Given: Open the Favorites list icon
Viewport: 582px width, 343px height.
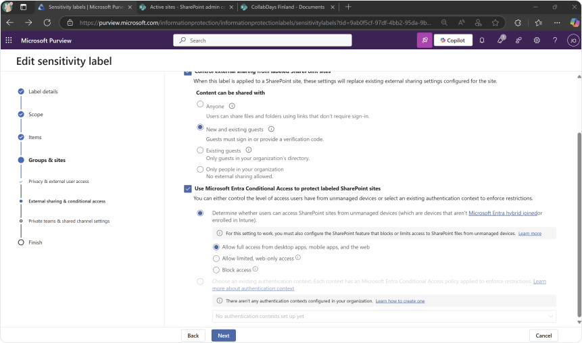Looking at the screenshot, I should [539, 23].
